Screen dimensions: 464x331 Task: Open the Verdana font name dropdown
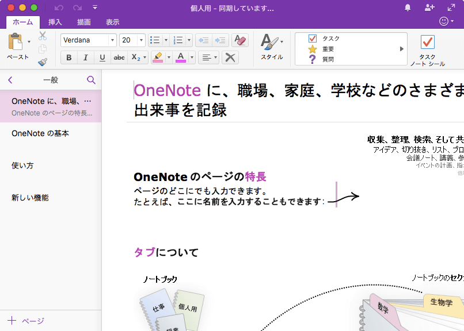coord(112,40)
